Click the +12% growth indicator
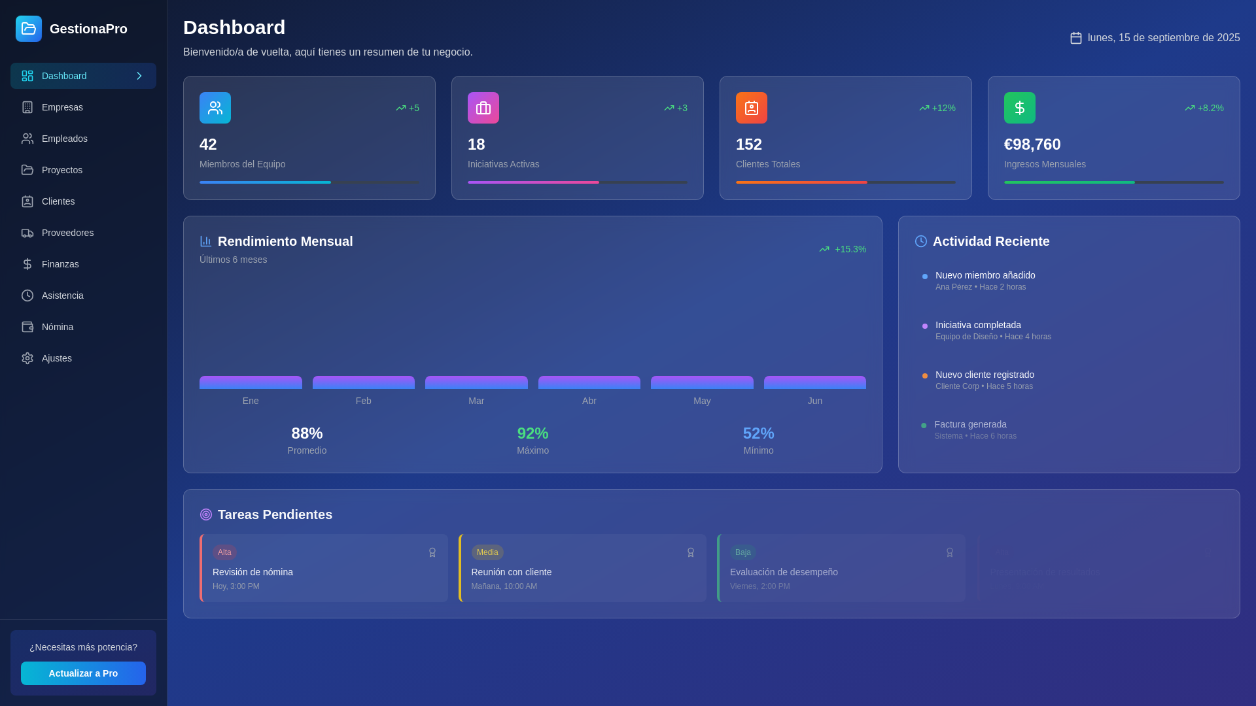The width and height of the screenshot is (1256, 706). click(x=937, y=108)
